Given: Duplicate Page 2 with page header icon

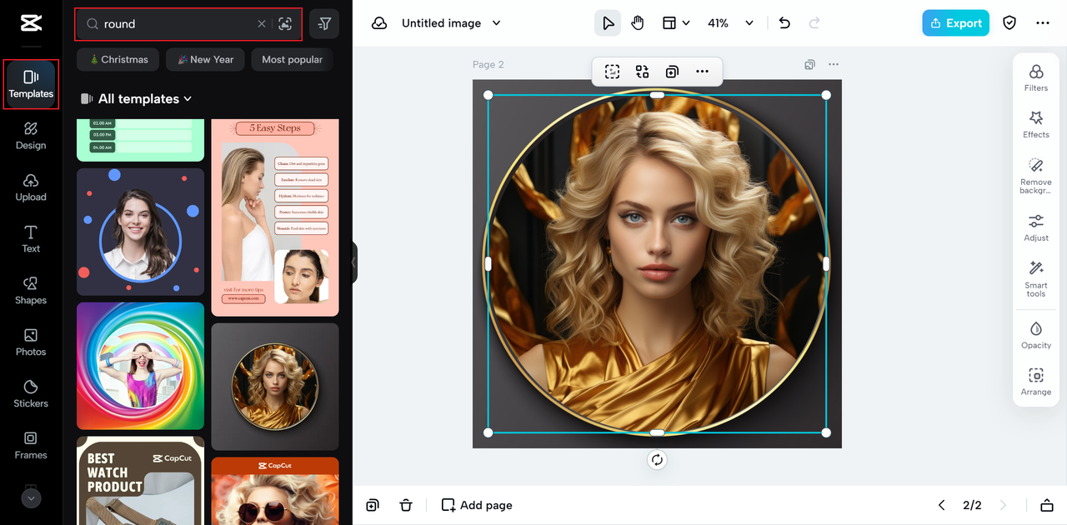Looking at the screenshot, I should pos(809,64).
